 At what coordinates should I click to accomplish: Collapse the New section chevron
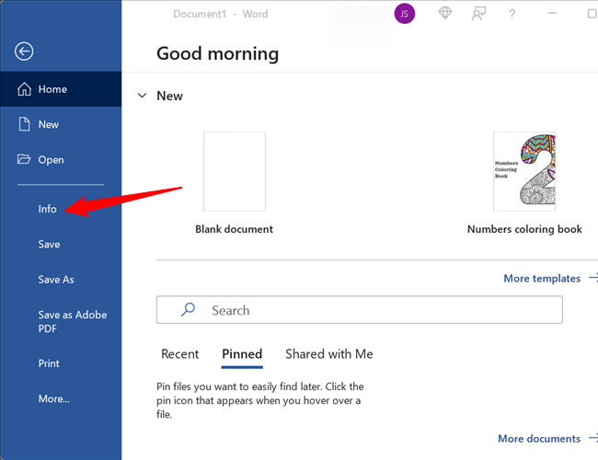pyautogui.click(x=143, y=96)
